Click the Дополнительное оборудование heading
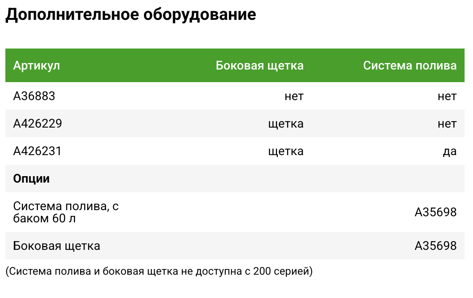This screenshot has height=298, width=473. (x=130, y=15)
